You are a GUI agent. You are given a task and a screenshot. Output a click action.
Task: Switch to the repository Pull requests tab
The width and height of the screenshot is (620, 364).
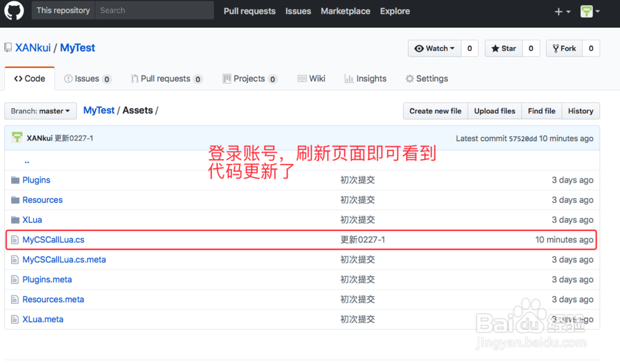coord(167,79)
